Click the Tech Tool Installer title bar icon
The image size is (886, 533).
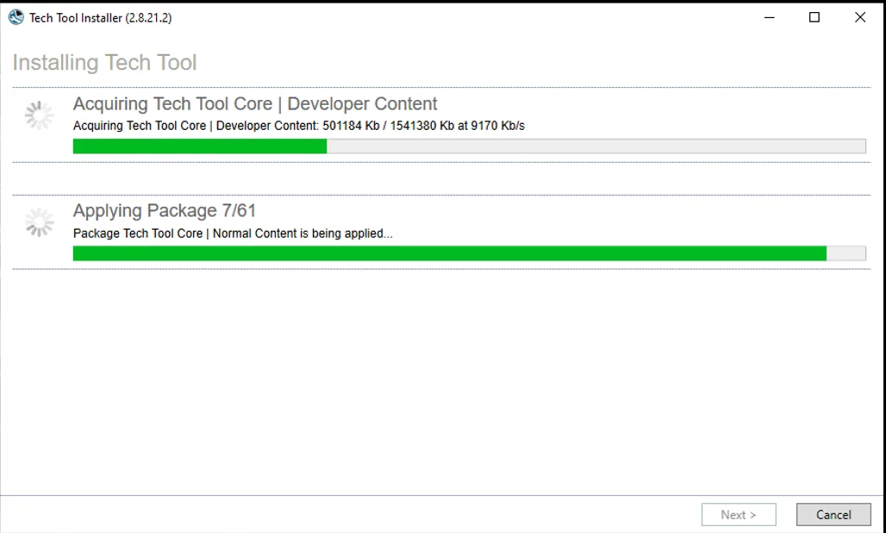click(16, 17)
